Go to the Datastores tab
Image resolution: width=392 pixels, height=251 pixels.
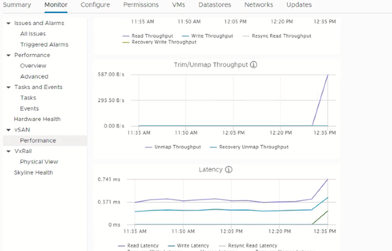click(214, 5)
